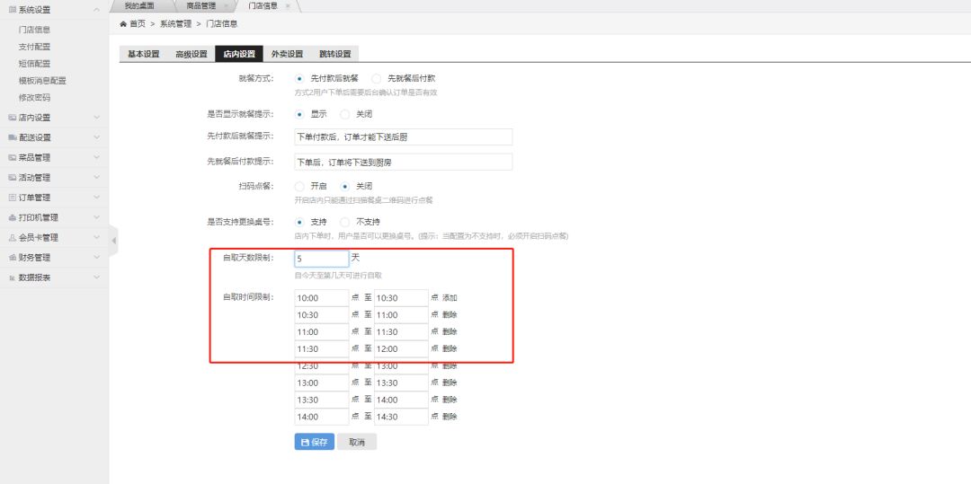The height and width of the screenshot is (484, 971).
Task: Delete the 10:30 to 11:00 slot
Action: (450, 314)
